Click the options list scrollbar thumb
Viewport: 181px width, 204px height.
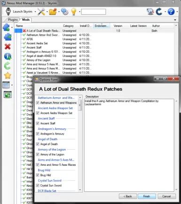80,105
